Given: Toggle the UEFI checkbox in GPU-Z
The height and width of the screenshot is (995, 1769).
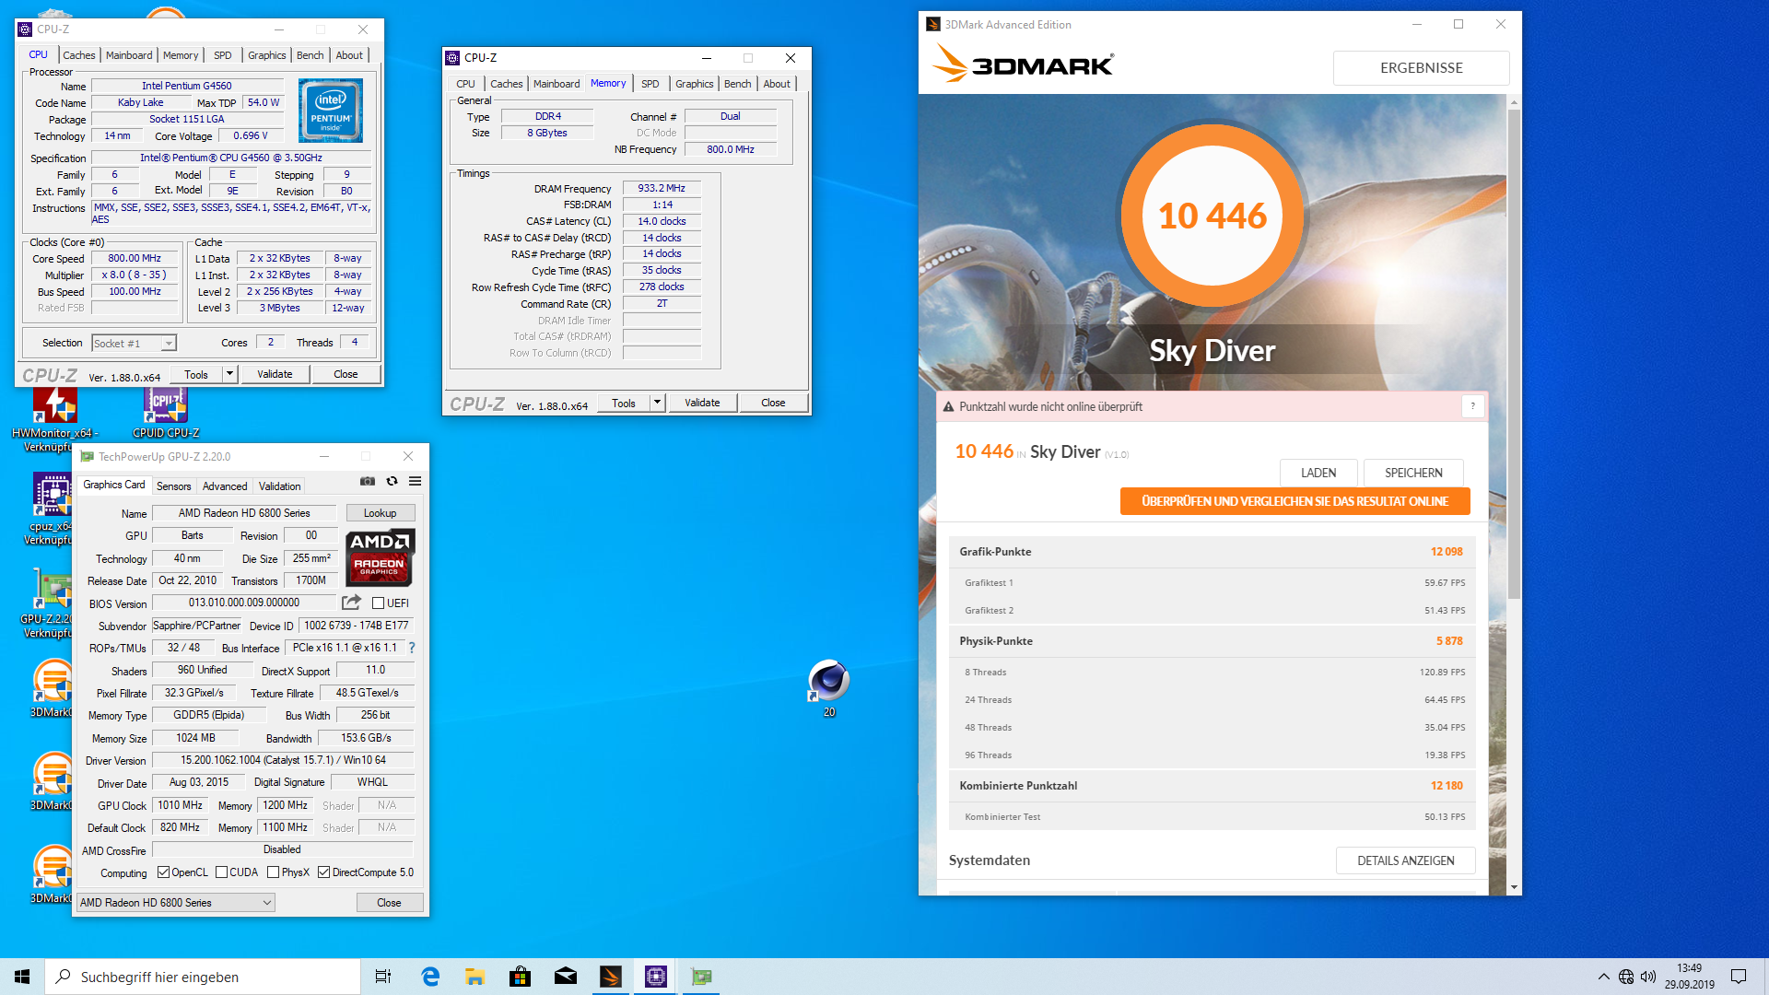Looking at the screenshot, I should [378, 603].
